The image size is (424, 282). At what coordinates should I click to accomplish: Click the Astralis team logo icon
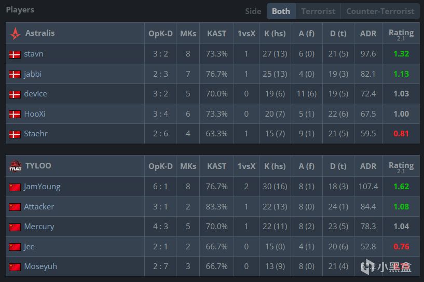[15, 33]
